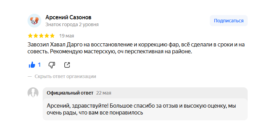Click the thumbs-down dislike icon

(x=52, y=65)
